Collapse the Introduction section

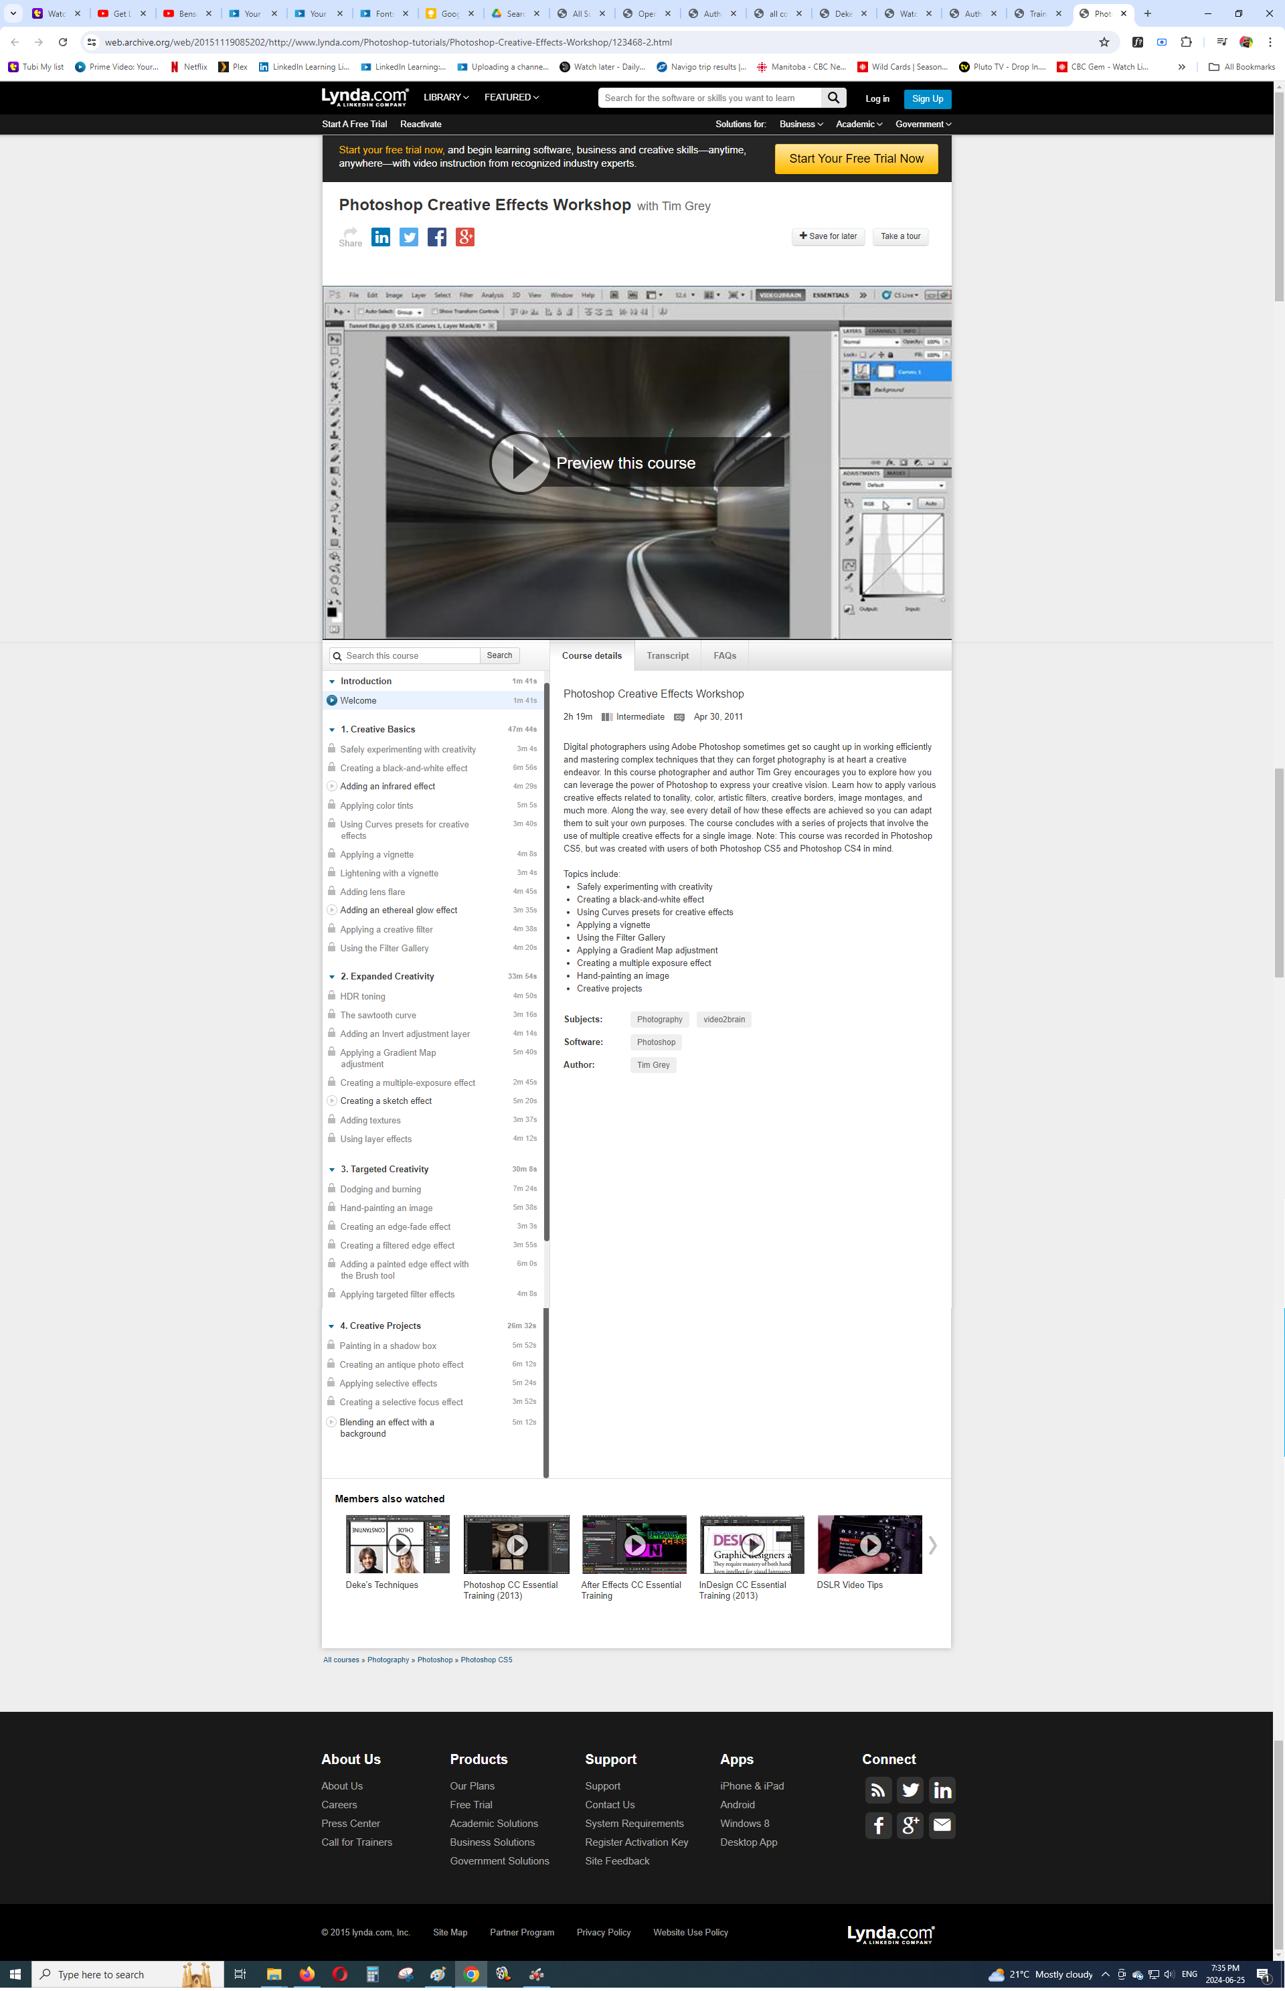coord(332,682)
